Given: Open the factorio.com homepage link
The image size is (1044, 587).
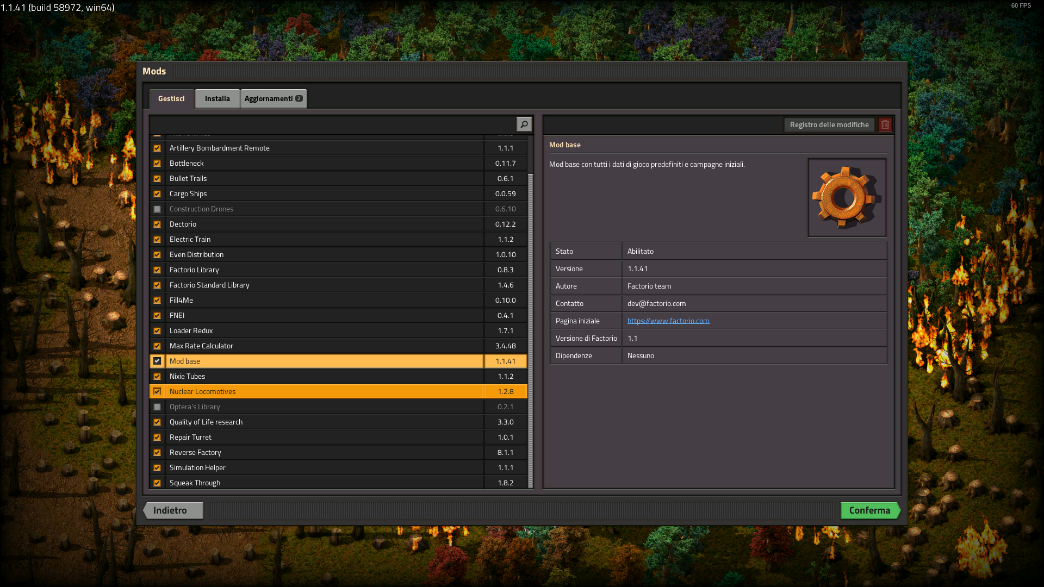Looking at the screenshot, I should click(x=668, y=321).
